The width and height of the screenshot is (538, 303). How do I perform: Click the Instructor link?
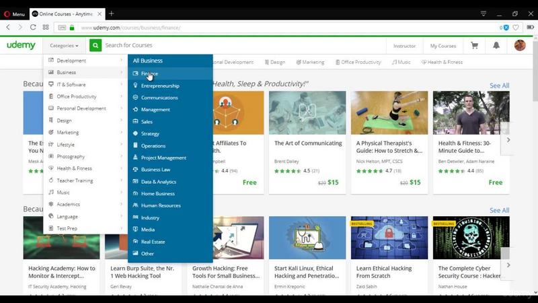(404, 46)
